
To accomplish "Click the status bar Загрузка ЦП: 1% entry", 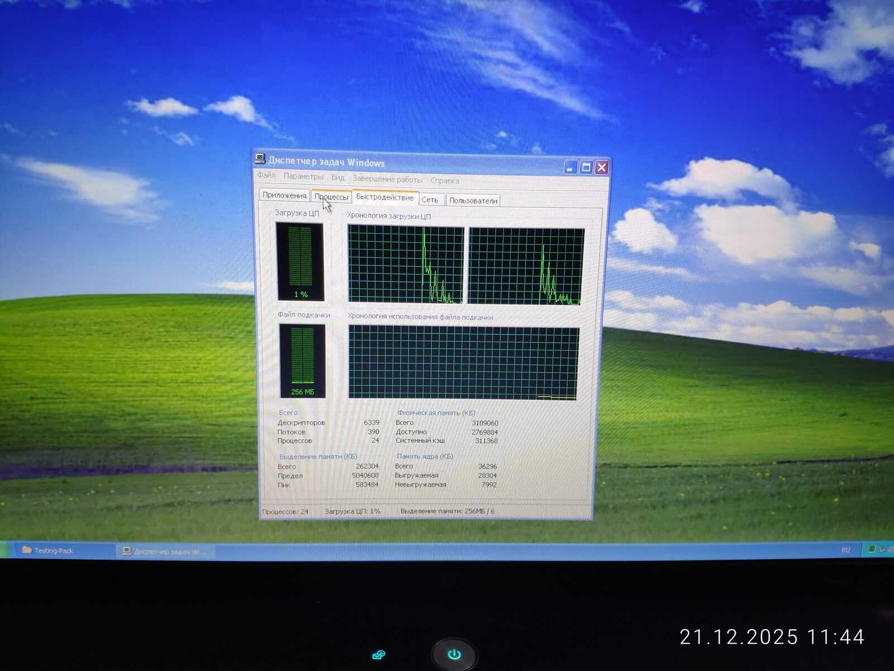I will (353, 511).
